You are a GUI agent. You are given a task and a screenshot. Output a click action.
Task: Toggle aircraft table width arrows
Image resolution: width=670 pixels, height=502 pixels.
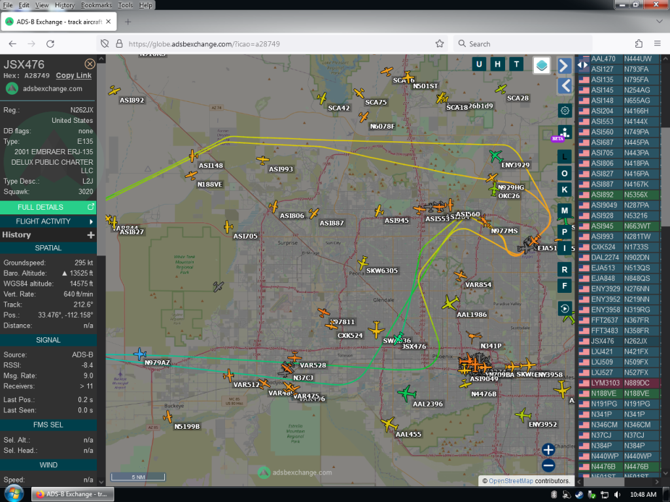coord(582,65)
